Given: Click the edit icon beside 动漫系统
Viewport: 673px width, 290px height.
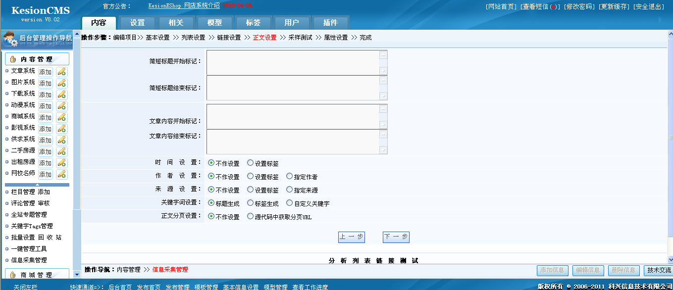Looking at the screenshot, I should [x=61, y=106].
